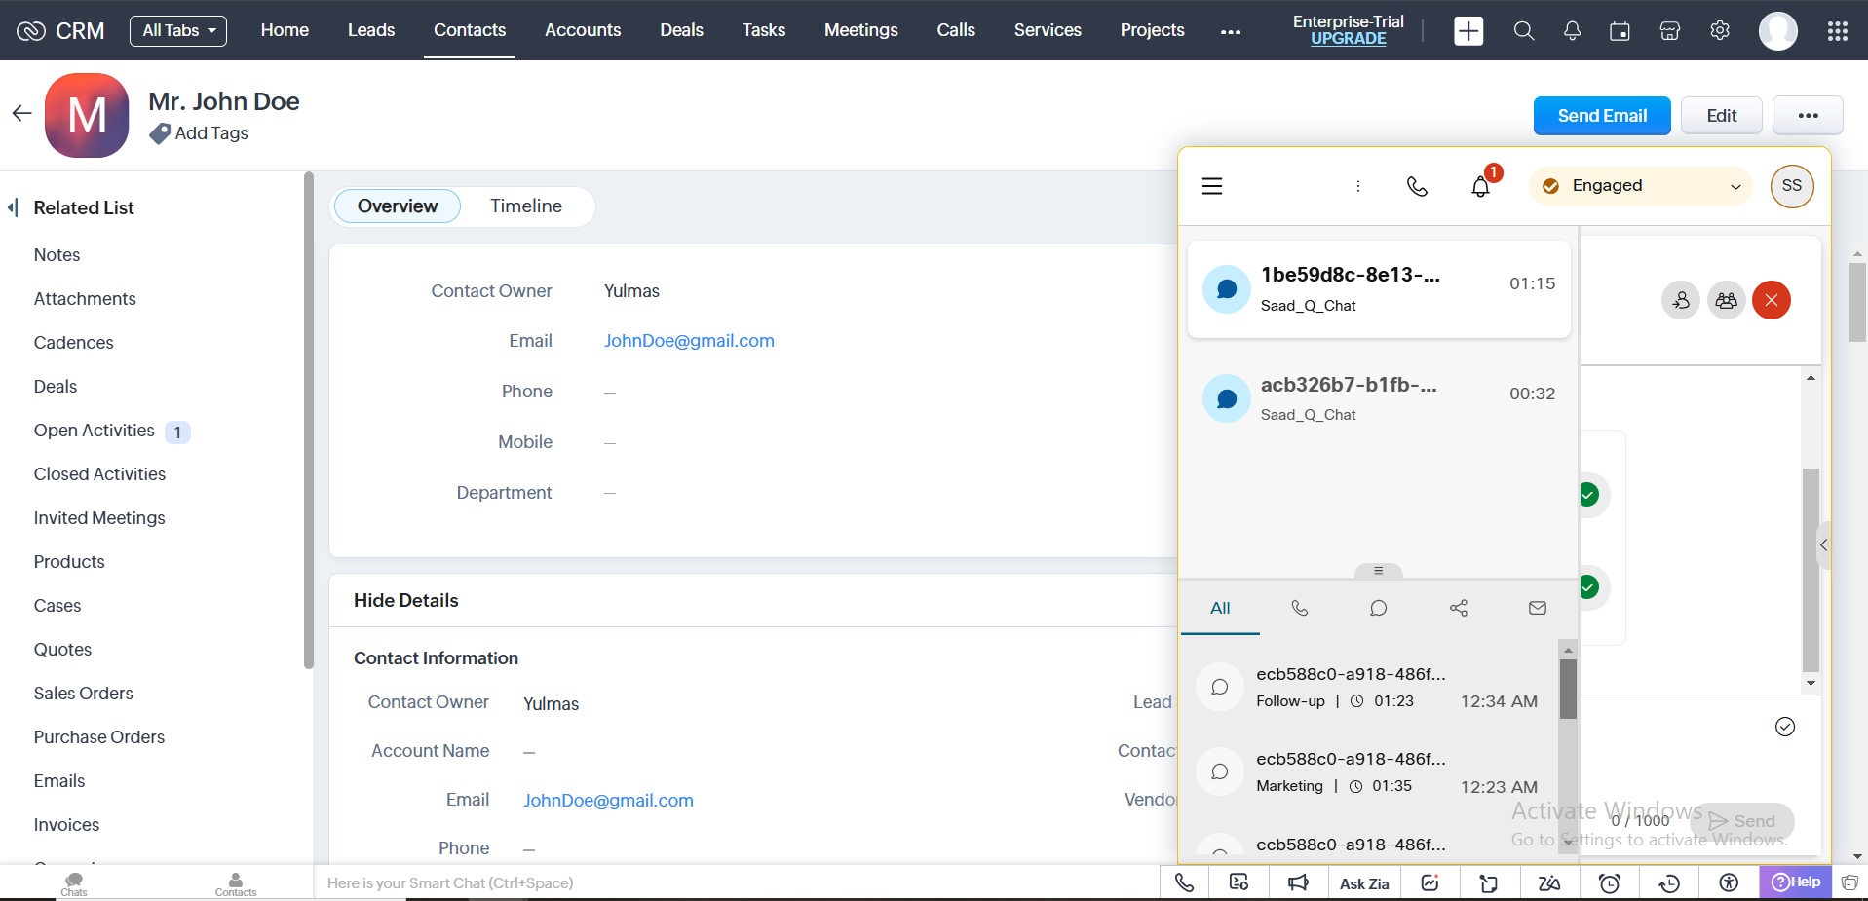Toggle between Overview and Timeline using Timeline
This screenshot has width=1868, height=901.
[525, 206]
